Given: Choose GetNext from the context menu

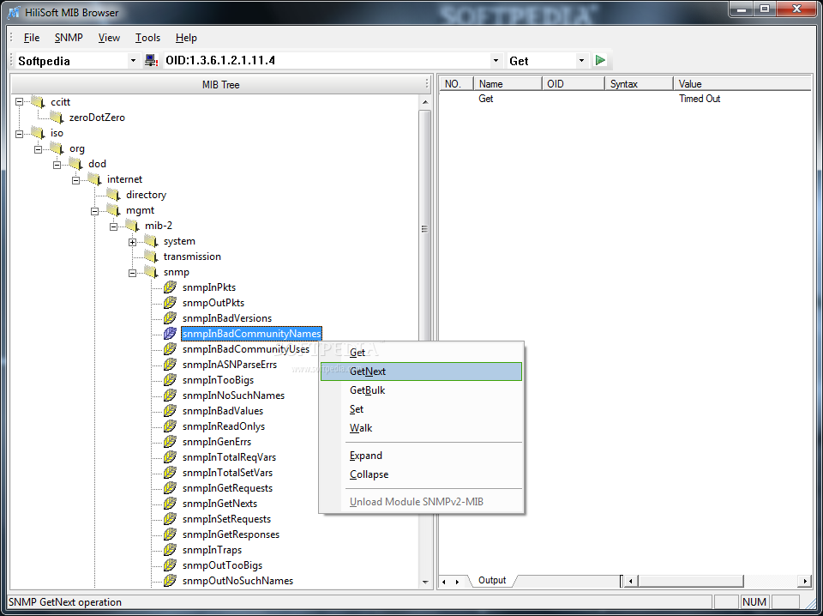Looking at the screenshot, I should point(421,371).
